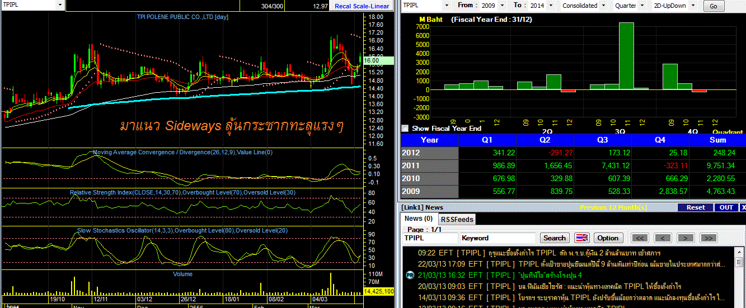
Task: Click the -323.11 cell in Q4
Action: (660, 166)
